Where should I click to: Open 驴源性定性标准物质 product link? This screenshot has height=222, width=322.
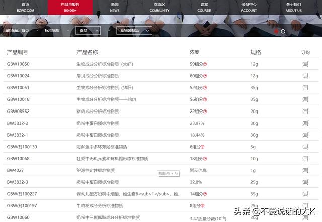[x=95, y=170]
